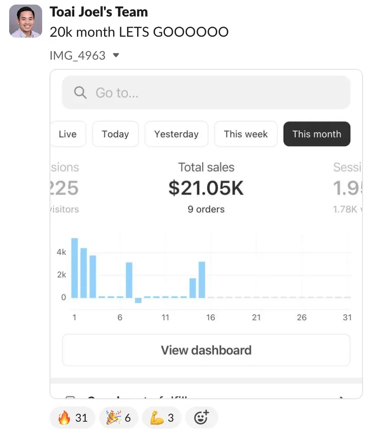Image resolution: width=374 pixels, height=435 pixels.
Task: Click the tallest bar on day 1
Action: pos(75,268)
